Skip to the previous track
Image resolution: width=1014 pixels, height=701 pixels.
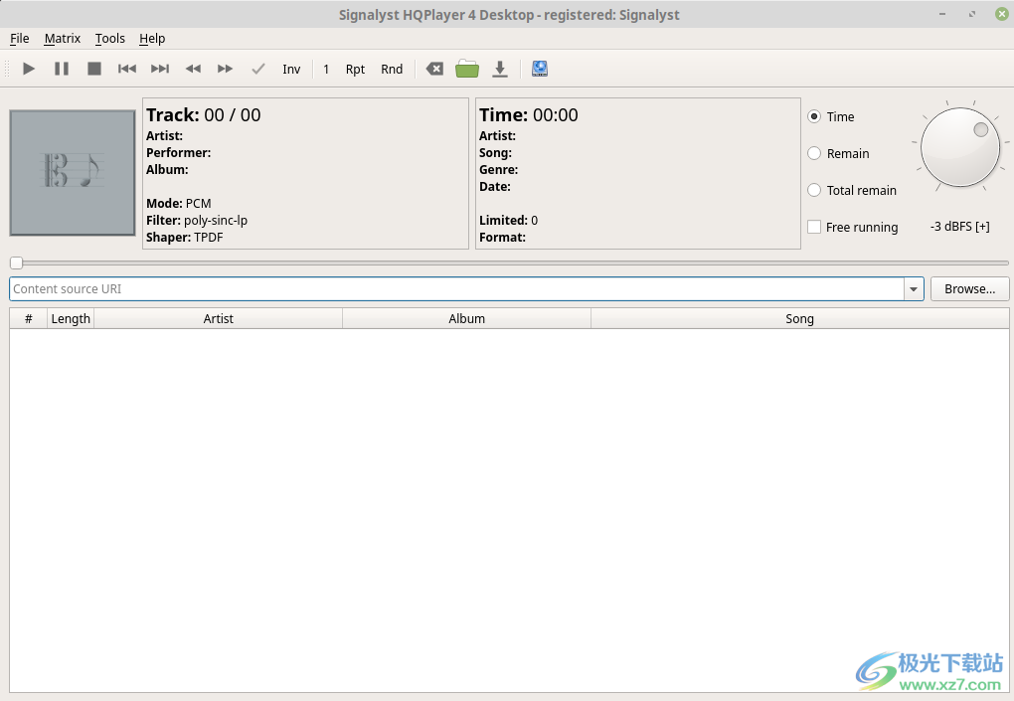point(127,69)
